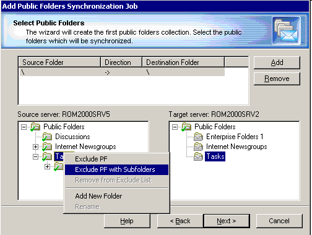Select Tasks in the target server tree

(215, 156)
